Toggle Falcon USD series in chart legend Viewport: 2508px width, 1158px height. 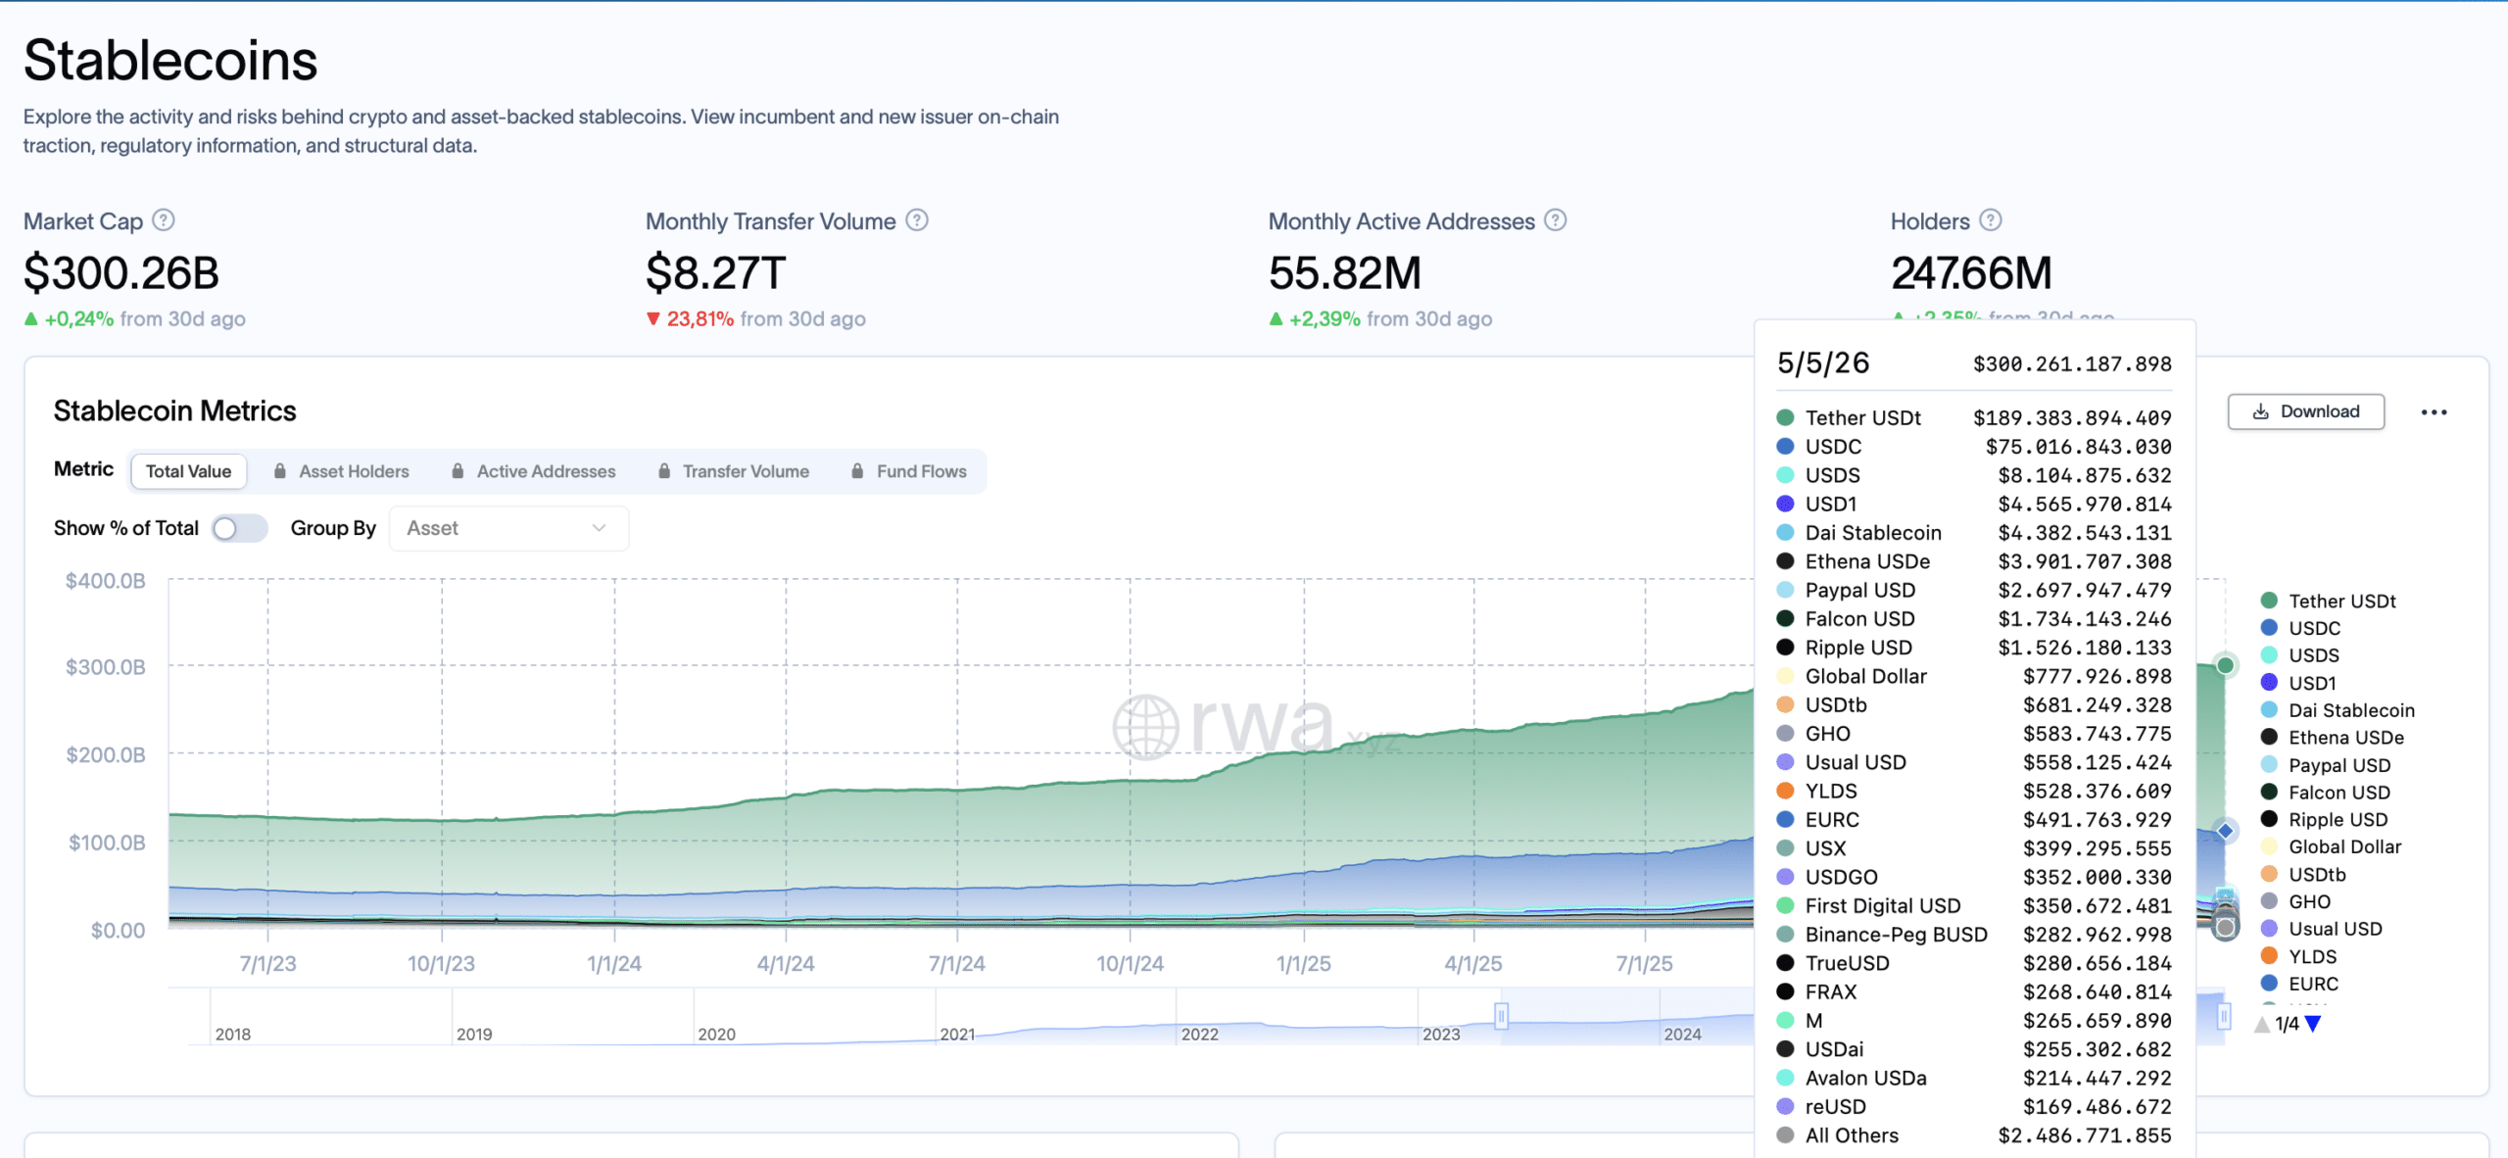click(x=2326, y=793)
